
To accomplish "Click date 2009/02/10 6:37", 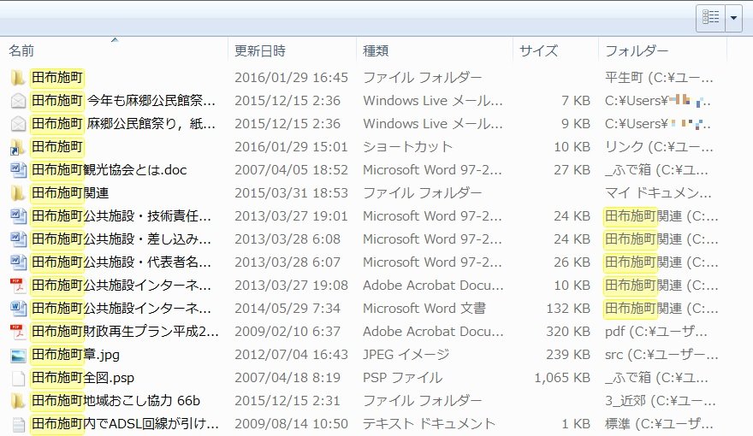I will coord(288,331).
